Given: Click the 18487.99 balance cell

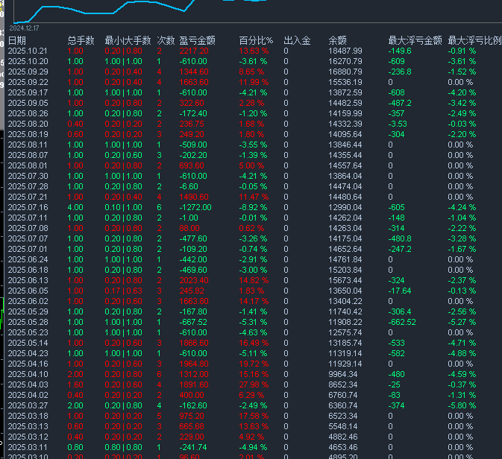Looking at the screenshot, I should point(345,51).
